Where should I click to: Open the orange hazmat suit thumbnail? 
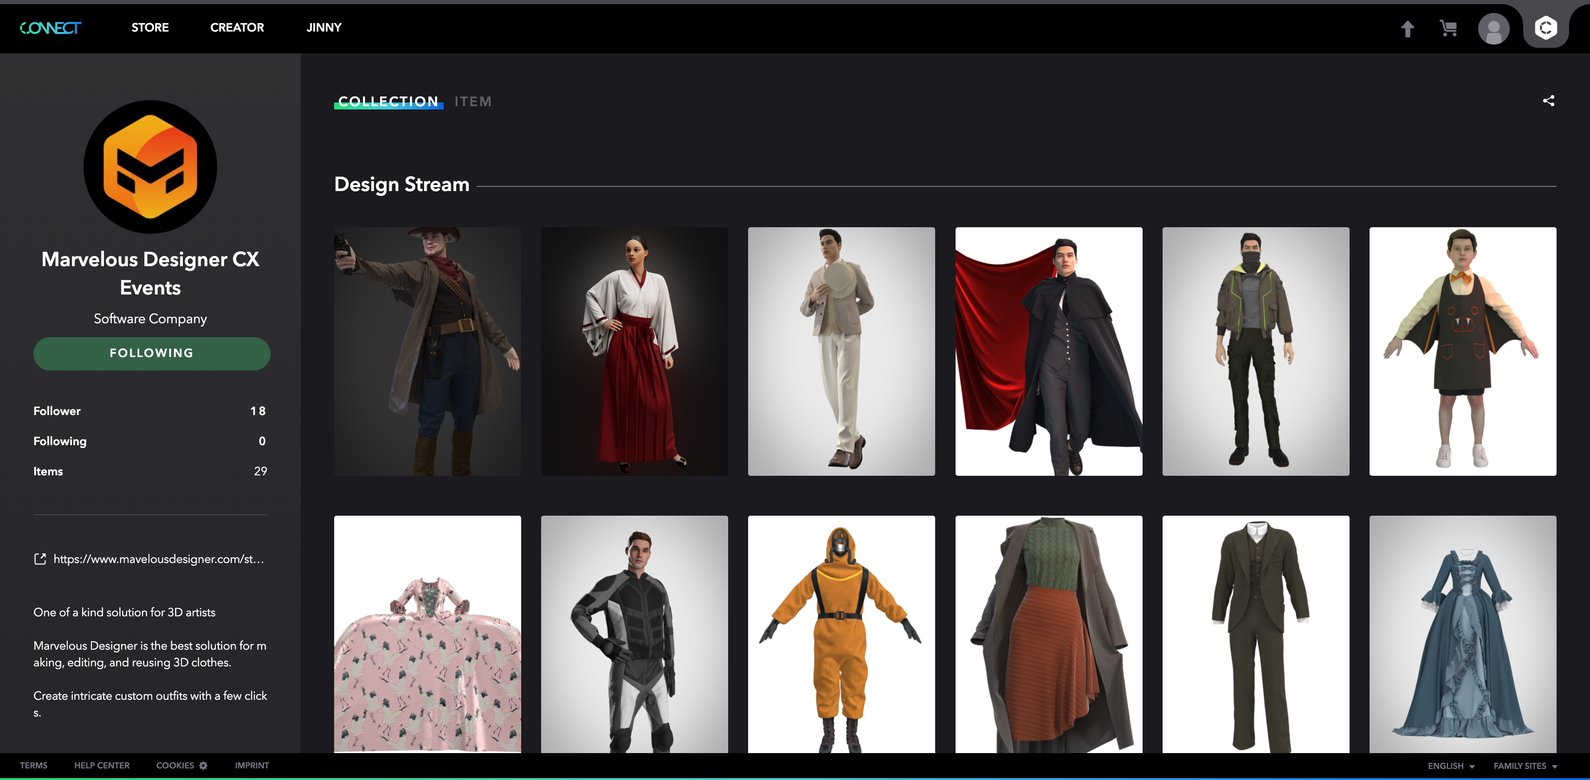coord(840,633)
